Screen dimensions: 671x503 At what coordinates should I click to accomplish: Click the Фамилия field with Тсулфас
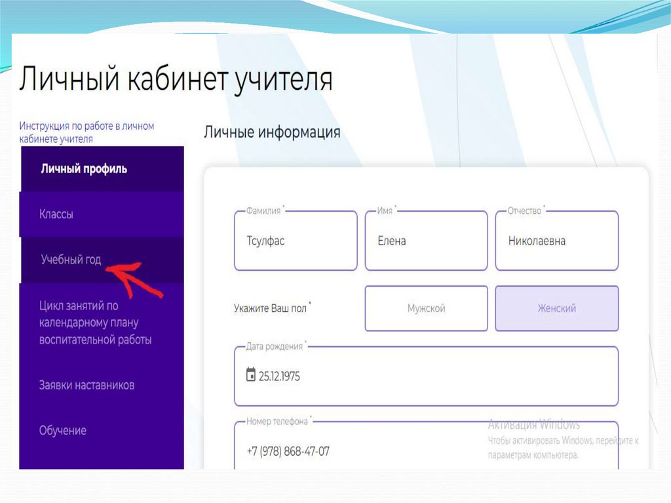(x=296, y=241)
